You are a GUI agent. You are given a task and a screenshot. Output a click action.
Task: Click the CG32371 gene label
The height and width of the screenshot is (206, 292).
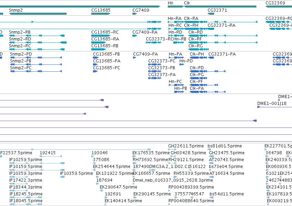[x=217, y=10]
